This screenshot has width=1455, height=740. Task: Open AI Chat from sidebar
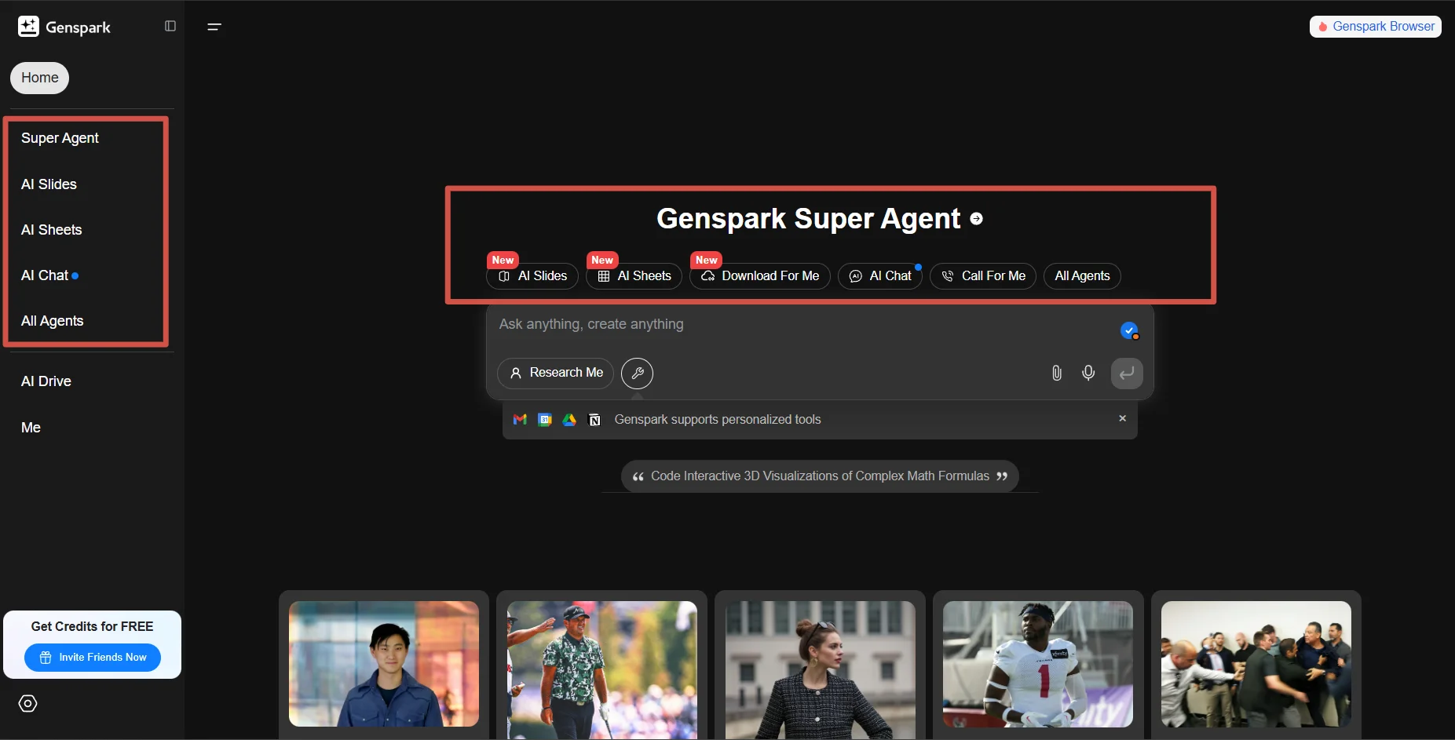tap(46, 275)
